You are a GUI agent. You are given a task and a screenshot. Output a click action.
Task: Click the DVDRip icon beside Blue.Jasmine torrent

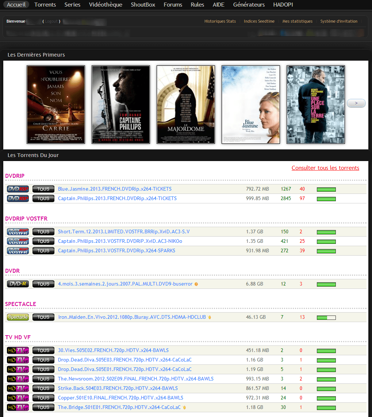(x=18, y=189)
